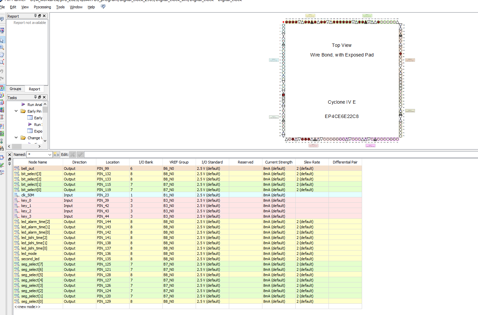Toggle the differential pin pair connections icon
The width and height of the screenshot is (478, 315).
click(x=2, y=117)
